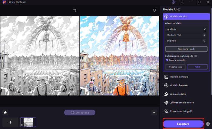This screenshot has height=129, width=212.
Task: Download the Morbido (V2) model
Action: (204, 35)
